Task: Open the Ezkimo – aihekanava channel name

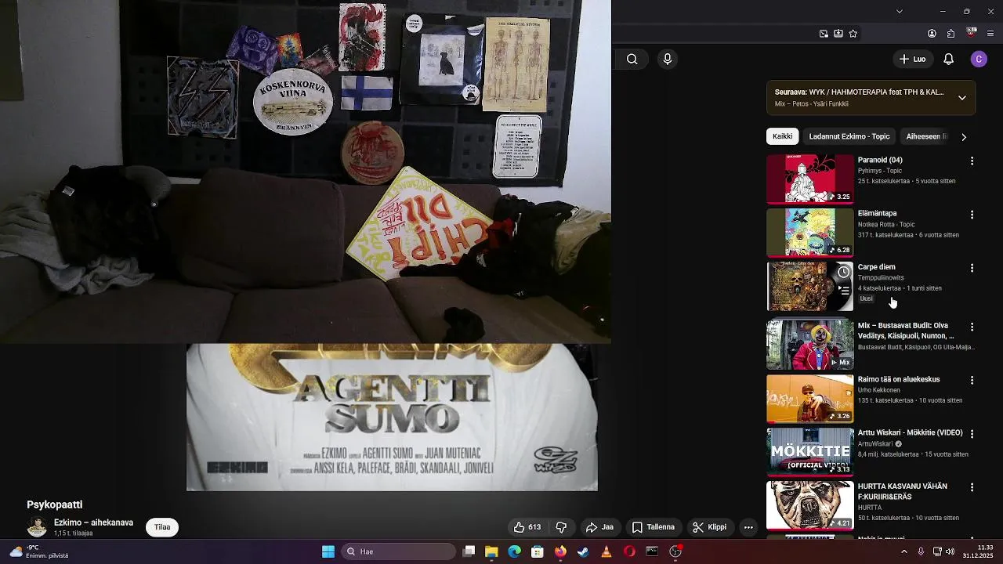Action: [x=93, y=522]
